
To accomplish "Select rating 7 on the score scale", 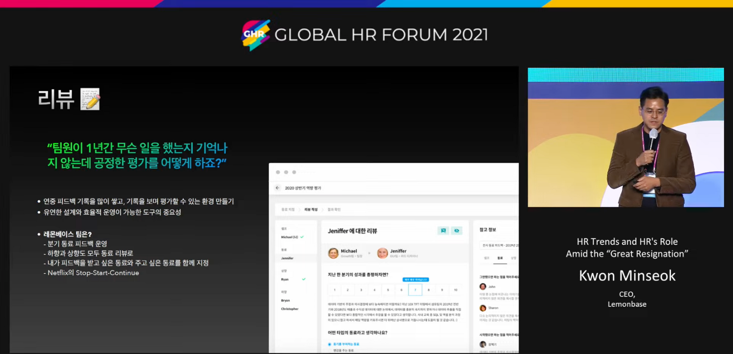I will (x=415, y=290).
